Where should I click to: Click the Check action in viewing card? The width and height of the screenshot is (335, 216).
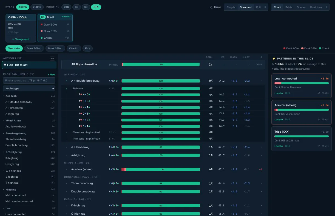coord(55,38)
